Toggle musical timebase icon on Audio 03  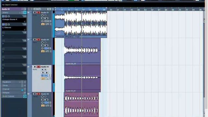click(x=43, y=79)
